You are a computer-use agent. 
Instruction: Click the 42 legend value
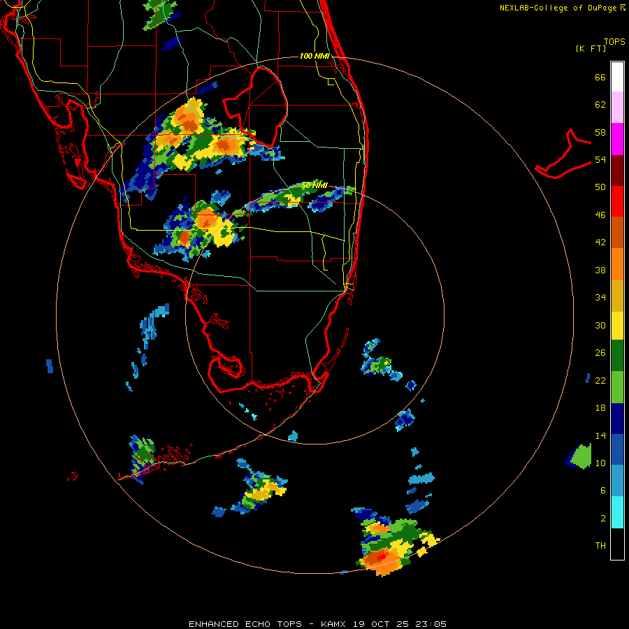pos(600,242)
